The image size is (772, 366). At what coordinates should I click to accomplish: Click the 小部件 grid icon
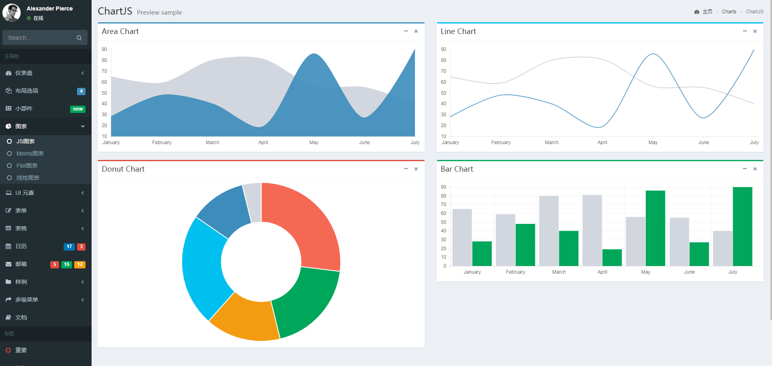pos(9,109)
